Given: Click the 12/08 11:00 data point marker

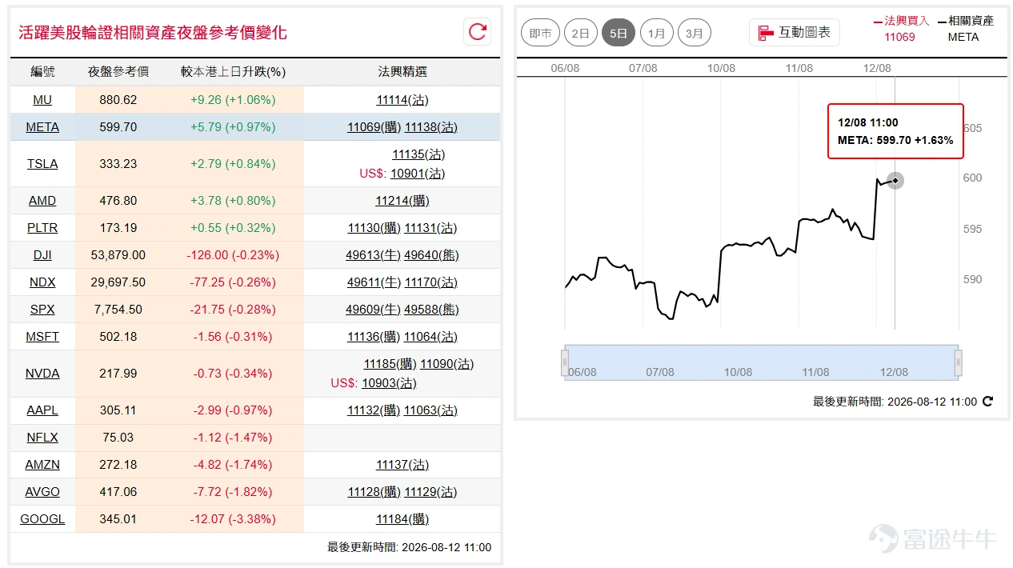Looking at the screenshot, I should 895,181.
